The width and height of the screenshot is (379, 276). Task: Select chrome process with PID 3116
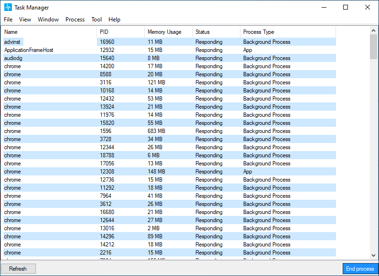[170, 82]
